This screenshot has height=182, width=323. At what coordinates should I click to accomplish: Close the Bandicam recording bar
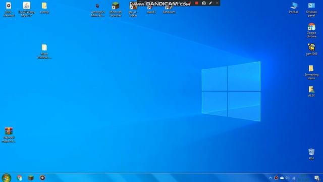217,3
